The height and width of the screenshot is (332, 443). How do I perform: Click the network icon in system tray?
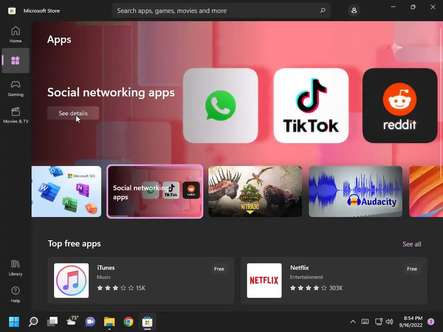pos(379,322)
